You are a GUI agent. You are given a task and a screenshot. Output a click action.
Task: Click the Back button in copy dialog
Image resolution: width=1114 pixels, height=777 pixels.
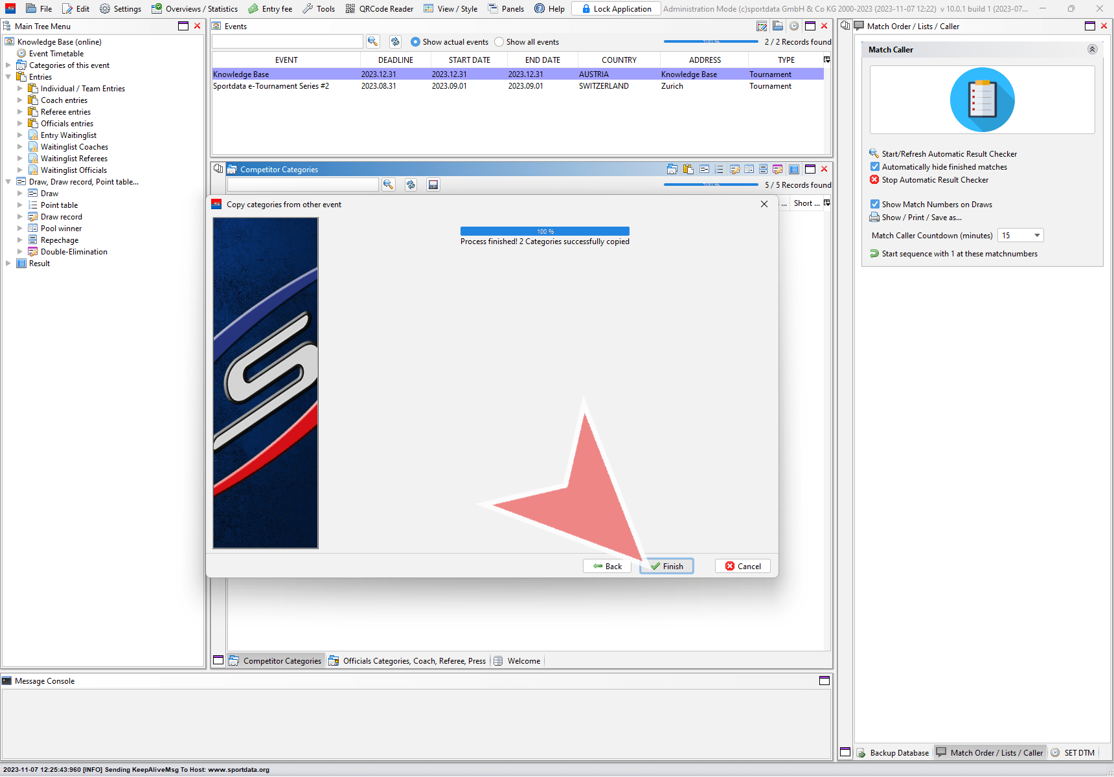(607, 566)
